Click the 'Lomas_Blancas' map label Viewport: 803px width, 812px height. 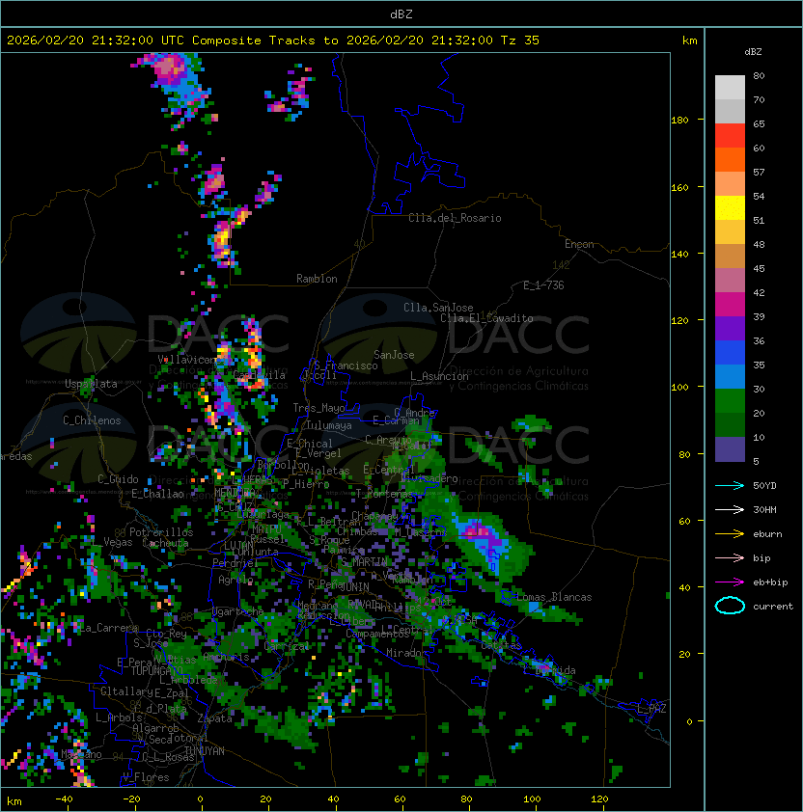(554, 597)
